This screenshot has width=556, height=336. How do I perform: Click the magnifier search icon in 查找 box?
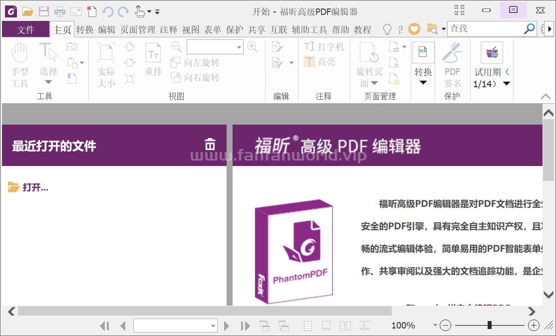point(529,29)
